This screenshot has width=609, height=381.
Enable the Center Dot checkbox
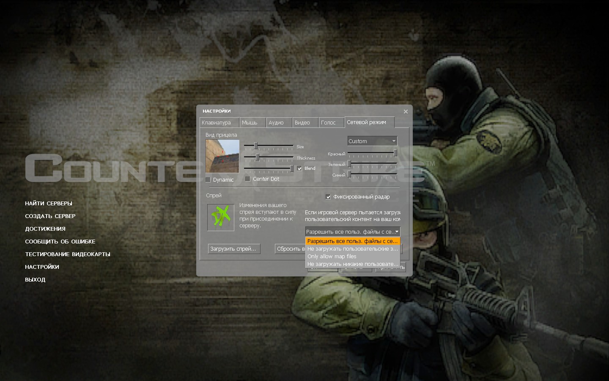[x=248, y=179]
